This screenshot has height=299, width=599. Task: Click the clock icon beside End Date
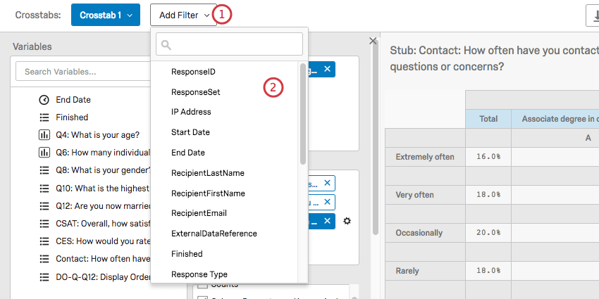[x=44, y=100]
